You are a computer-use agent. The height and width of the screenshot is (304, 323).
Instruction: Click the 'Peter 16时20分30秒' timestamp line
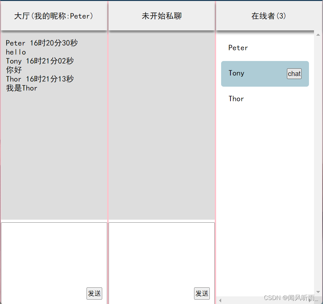[42, 43]
